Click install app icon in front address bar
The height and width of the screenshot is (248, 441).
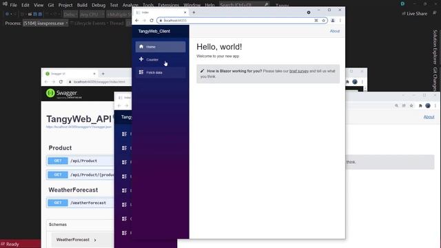(x=316, y=21)
